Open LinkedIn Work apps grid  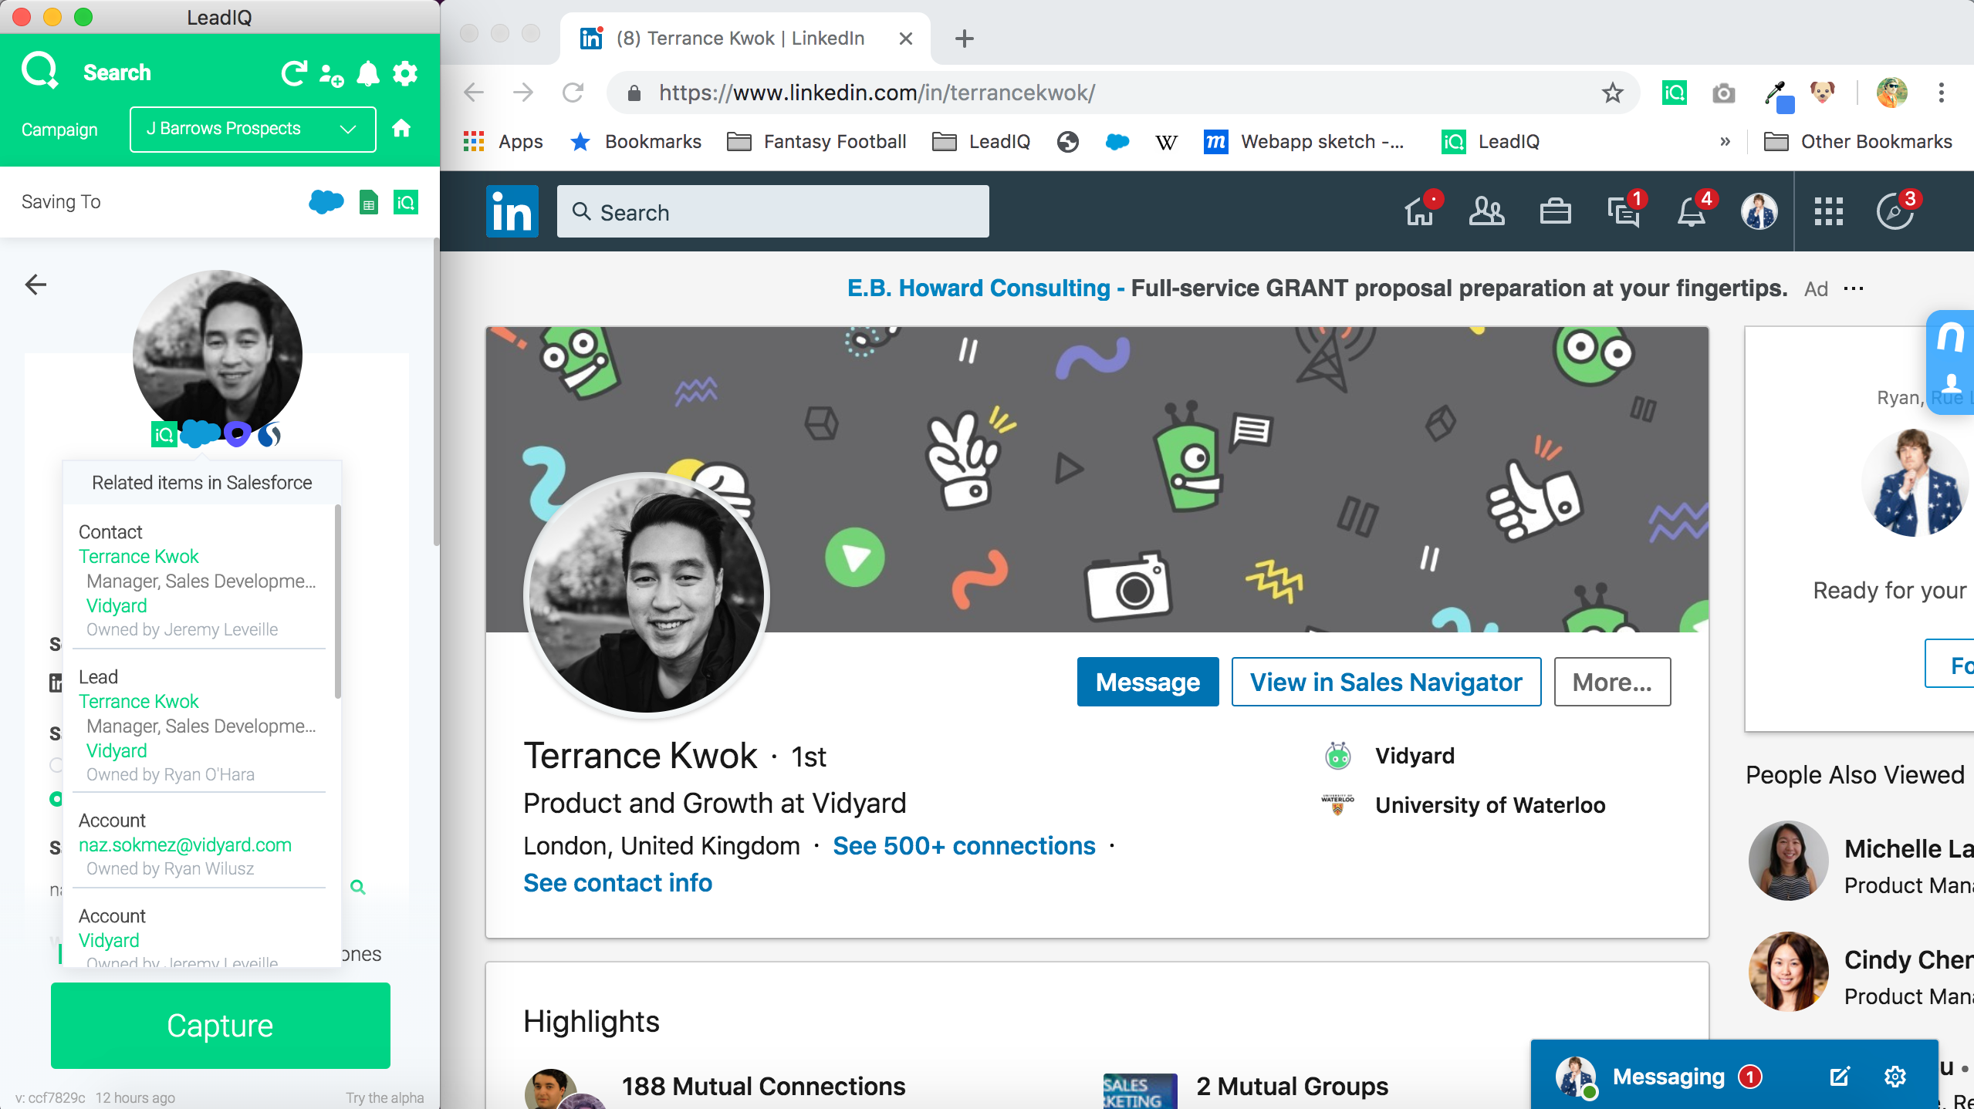[1828, 211]
